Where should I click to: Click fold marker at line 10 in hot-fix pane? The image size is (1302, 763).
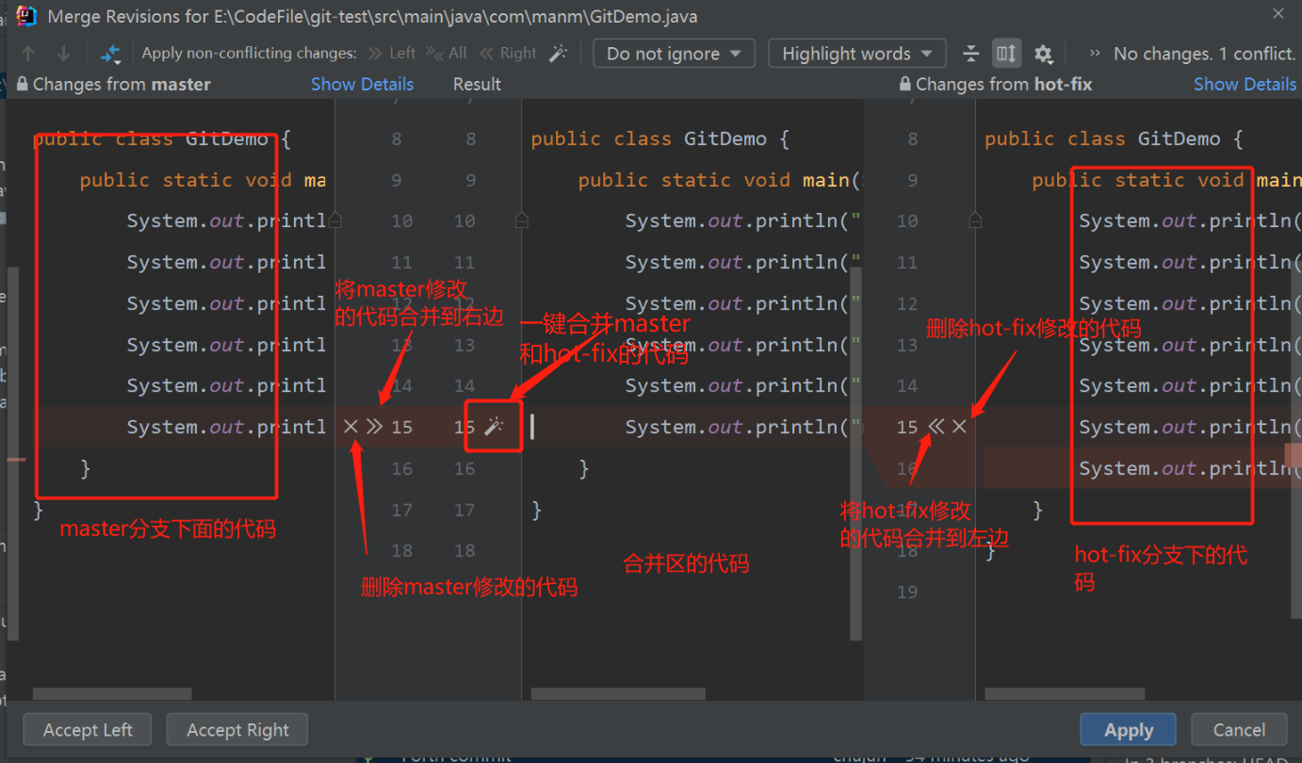coord(975,220)
